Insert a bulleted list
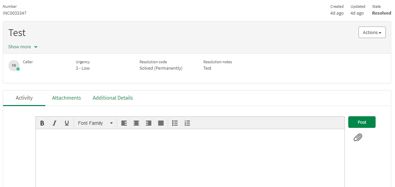395x187 pixels. click(175, 123)
